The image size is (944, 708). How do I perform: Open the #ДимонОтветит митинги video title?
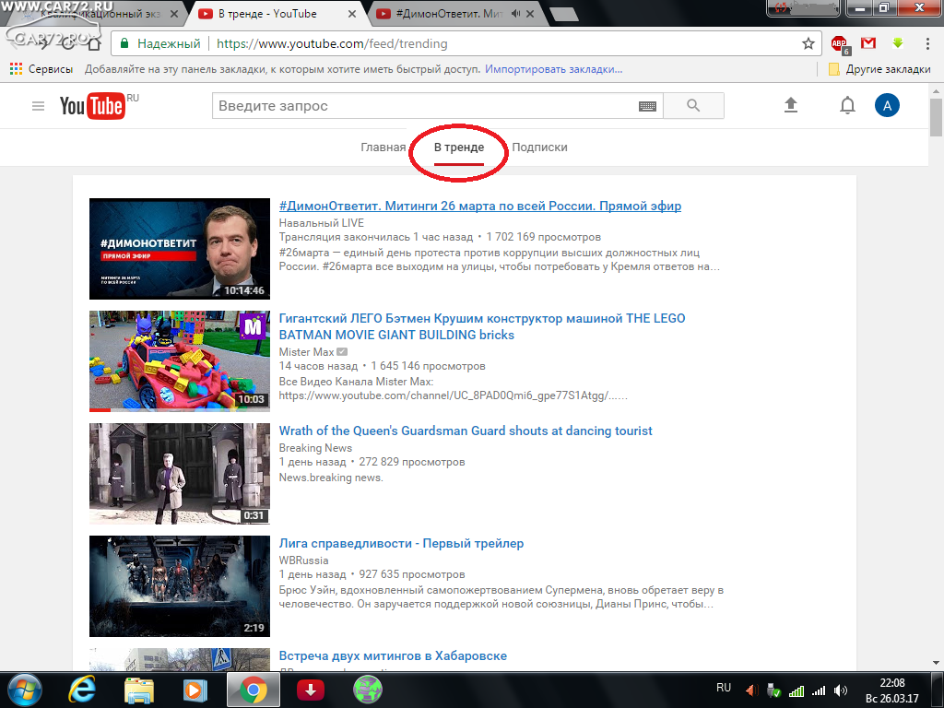pyautogui.click(x=479, y=206)
